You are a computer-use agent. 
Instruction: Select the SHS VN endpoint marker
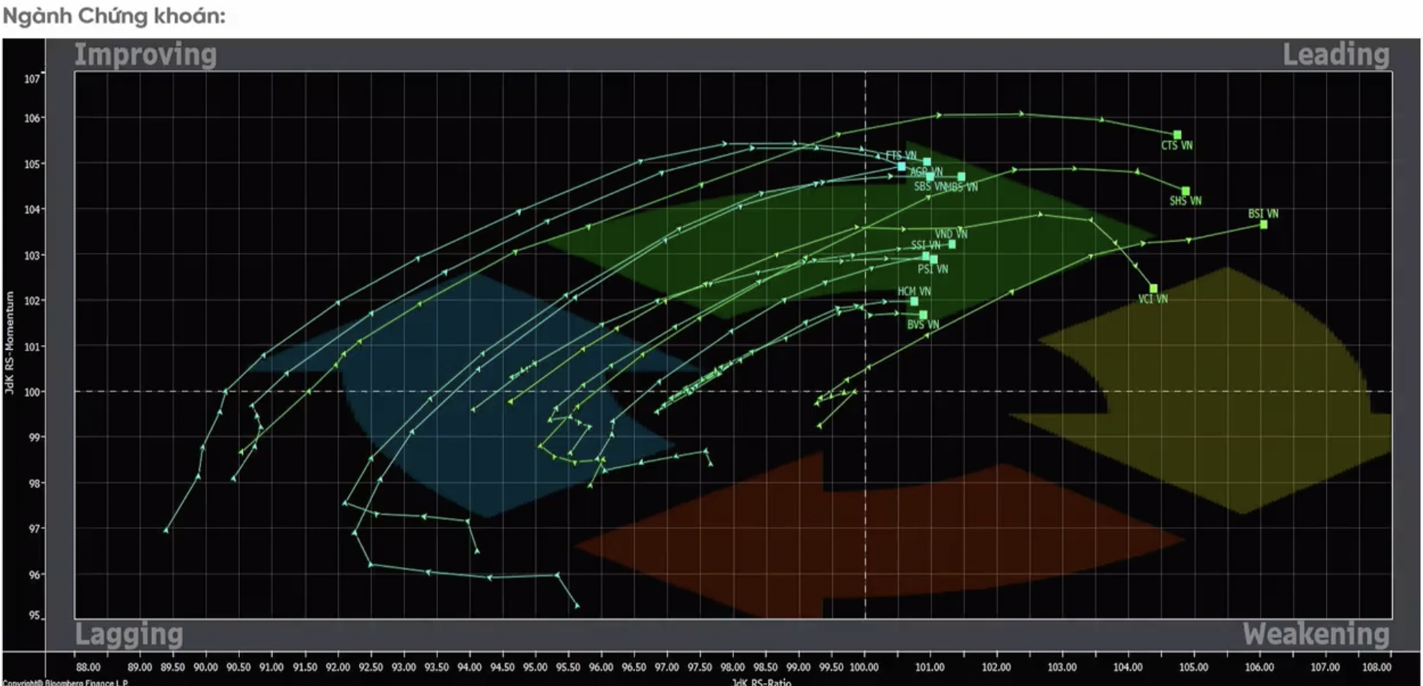point(1185,191)
